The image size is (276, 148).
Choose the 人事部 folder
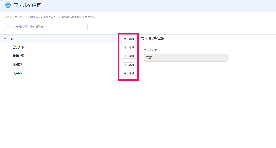pyautogui.click(x=17, y=73)
